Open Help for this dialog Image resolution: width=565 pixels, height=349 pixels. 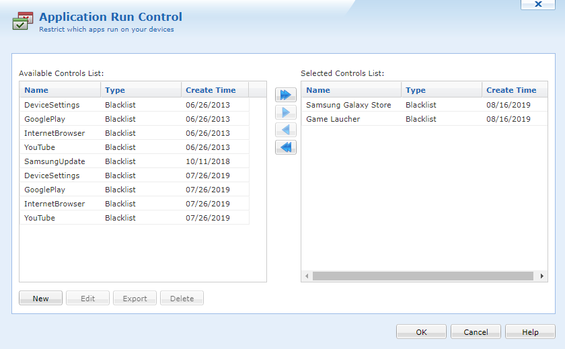point(530,332)
